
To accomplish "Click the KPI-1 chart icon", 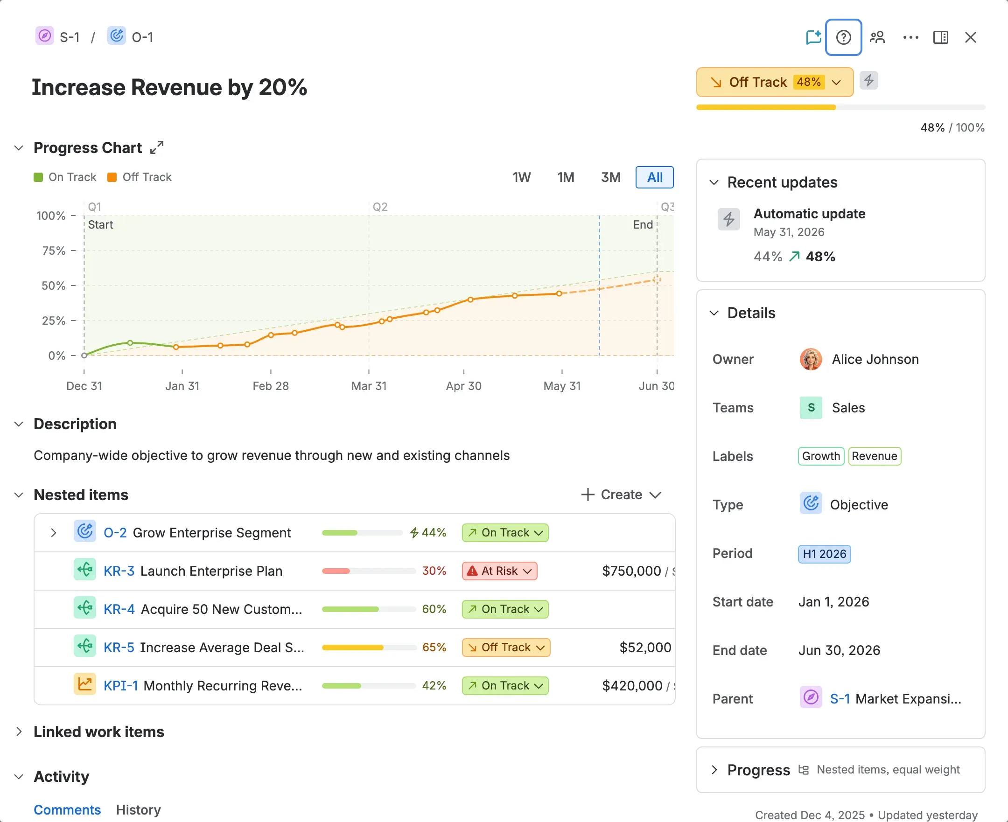I will click(x=85, y=684).
